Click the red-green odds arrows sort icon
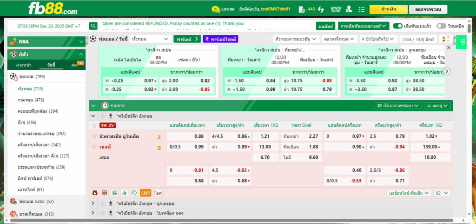Screen dimensions: 476x224 [x=445, y=39]
